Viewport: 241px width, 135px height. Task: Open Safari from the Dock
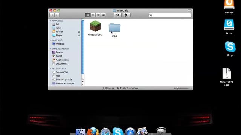point(105,132)
